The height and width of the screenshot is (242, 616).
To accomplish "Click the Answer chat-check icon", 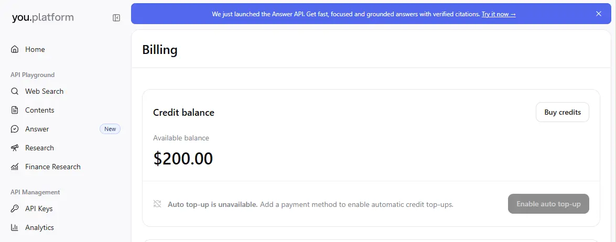I will pyautogui.click(x=15, y=129).
